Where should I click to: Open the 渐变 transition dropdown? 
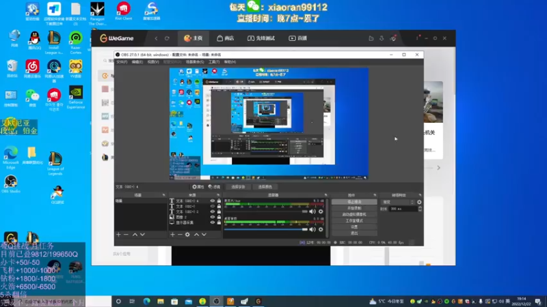point(398,202)
